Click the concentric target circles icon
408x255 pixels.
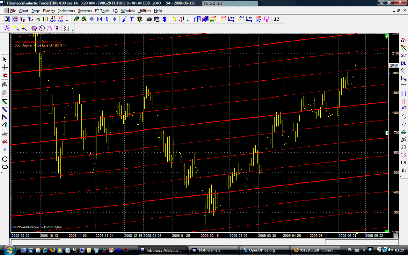coord(34,28)
